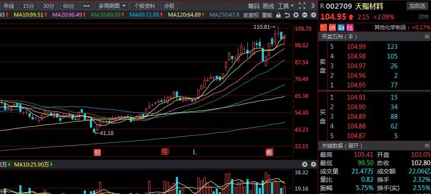Image resolution: width=431 pixels, height=194 pixels.
Task: Open the 多周期图 dropdown
Action: pyautogui.click(x=112, y=6)
